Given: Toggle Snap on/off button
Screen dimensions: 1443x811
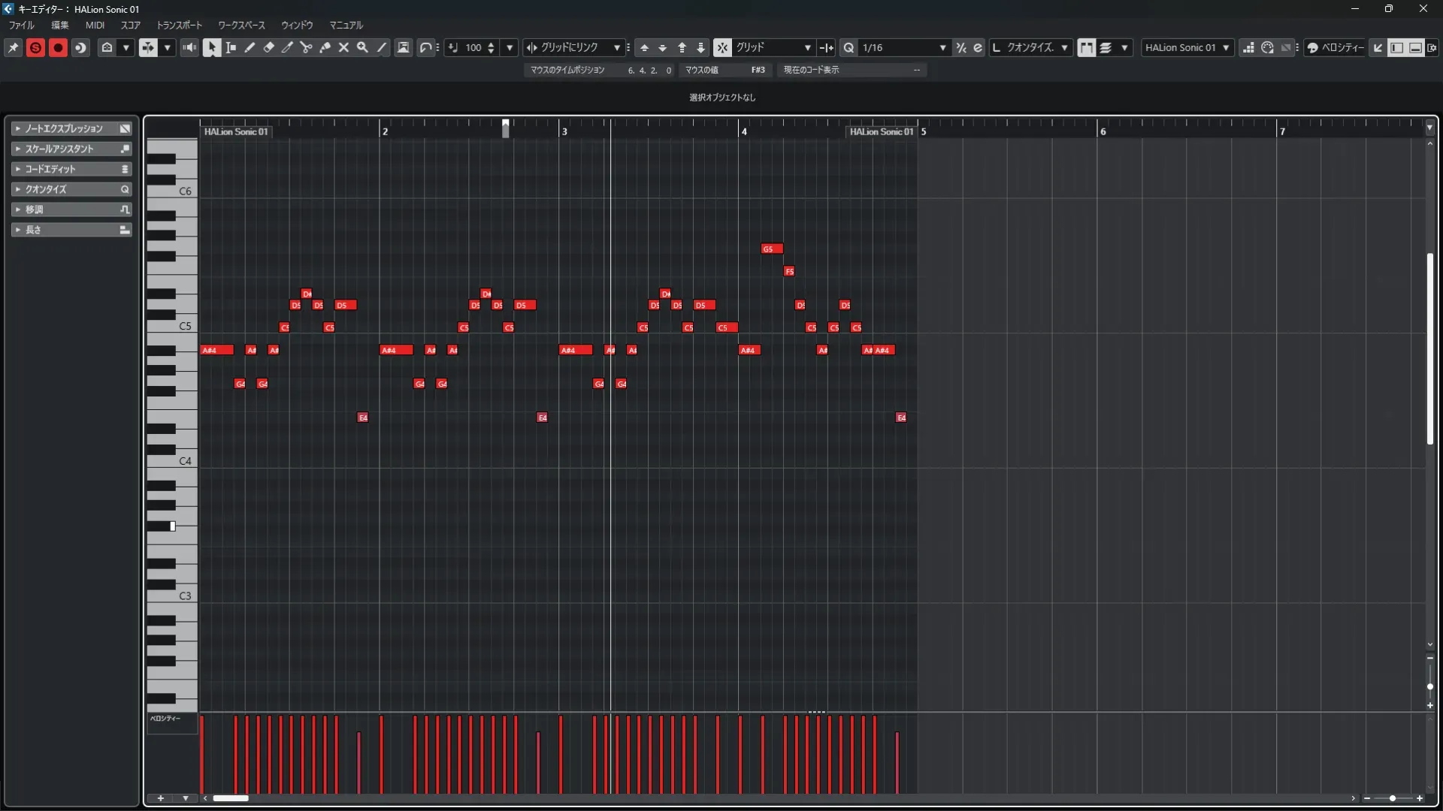Looking at the screenshot, I should click(x=721, y=47).
